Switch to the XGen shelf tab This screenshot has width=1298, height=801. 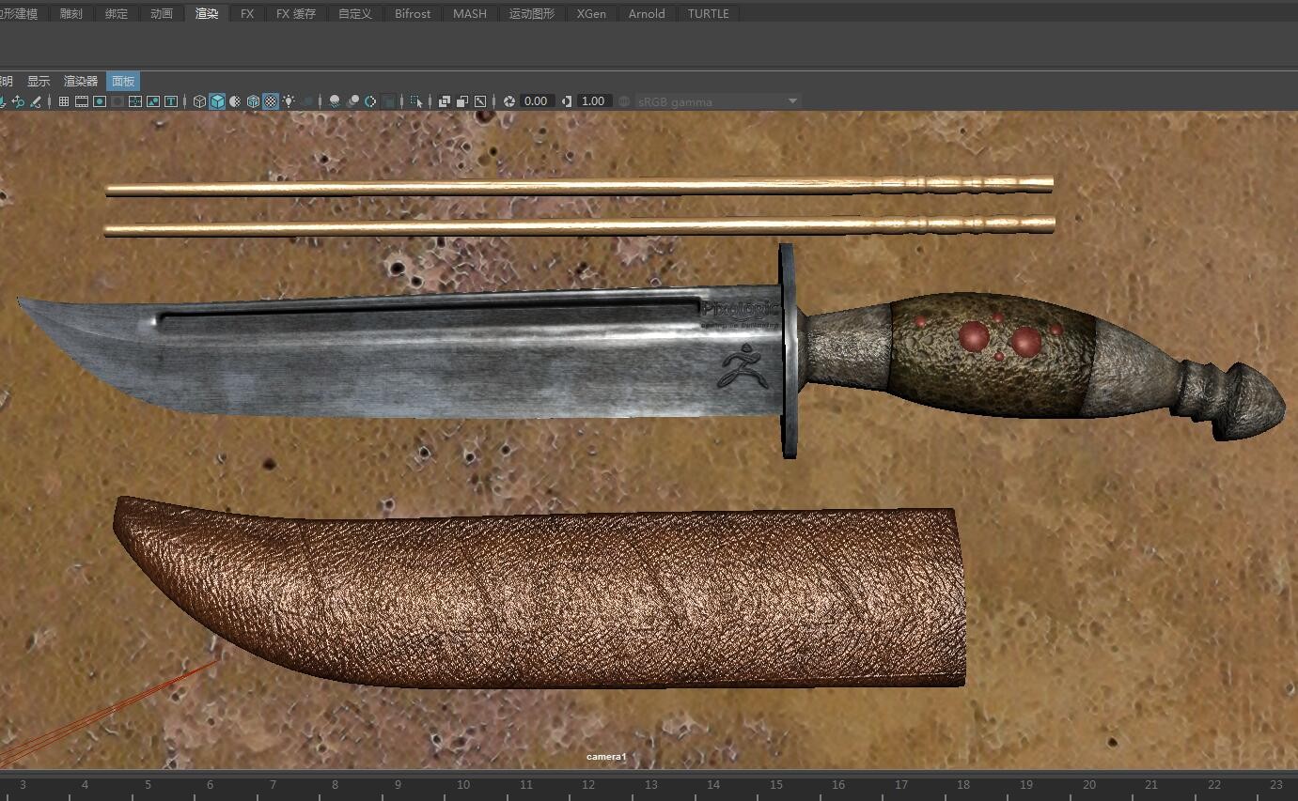point(591,14)
